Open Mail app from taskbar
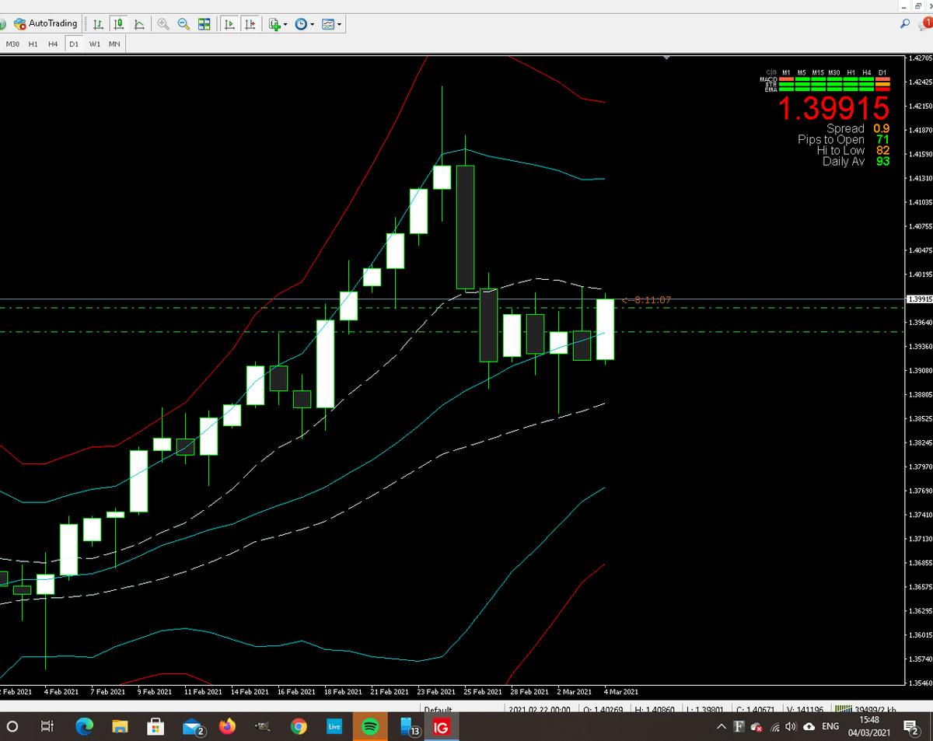This screenshot has width=933, height=741. (194, 728)
